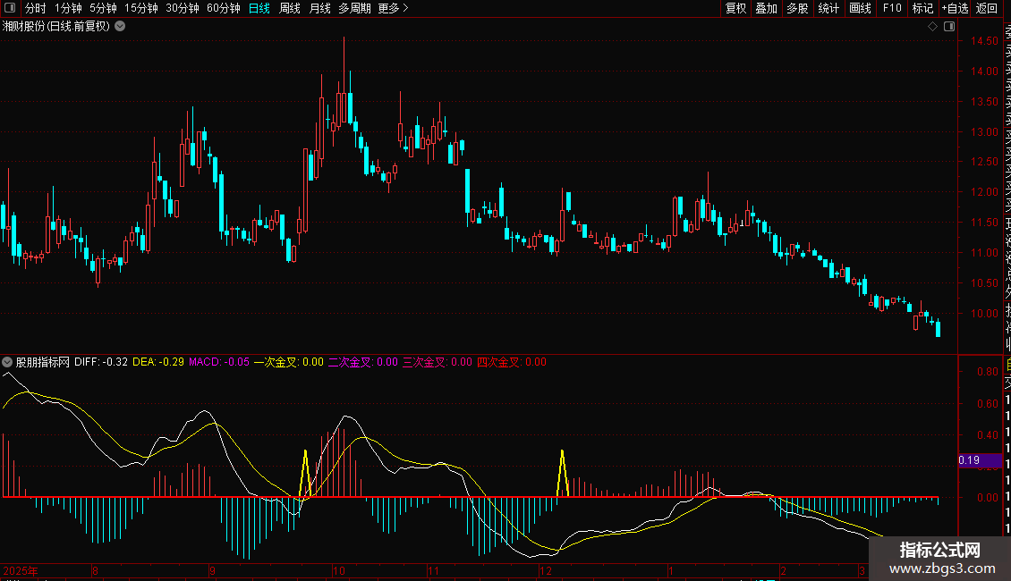The image size is (1011, 581).
Task: Click the 标记 mark button
Action: click(x=922, y=8)
